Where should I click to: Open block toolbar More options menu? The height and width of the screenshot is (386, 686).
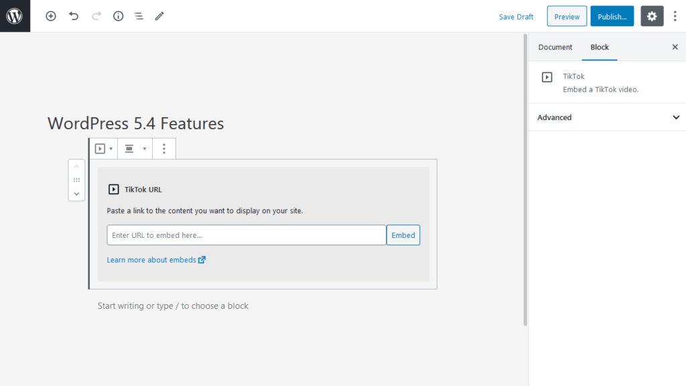coord(164,149)
